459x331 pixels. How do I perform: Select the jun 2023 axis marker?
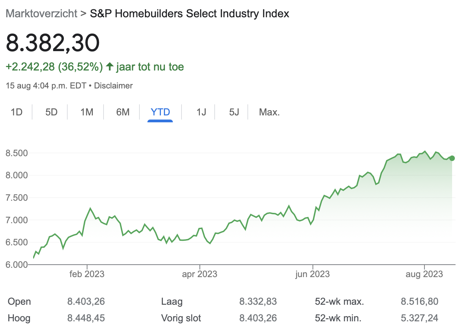pyautogui.click(x=312, y=274)
